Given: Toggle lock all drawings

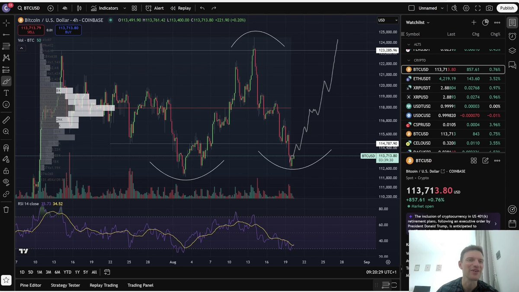Looking at the screenshot, I should click(x=6, y=171).
